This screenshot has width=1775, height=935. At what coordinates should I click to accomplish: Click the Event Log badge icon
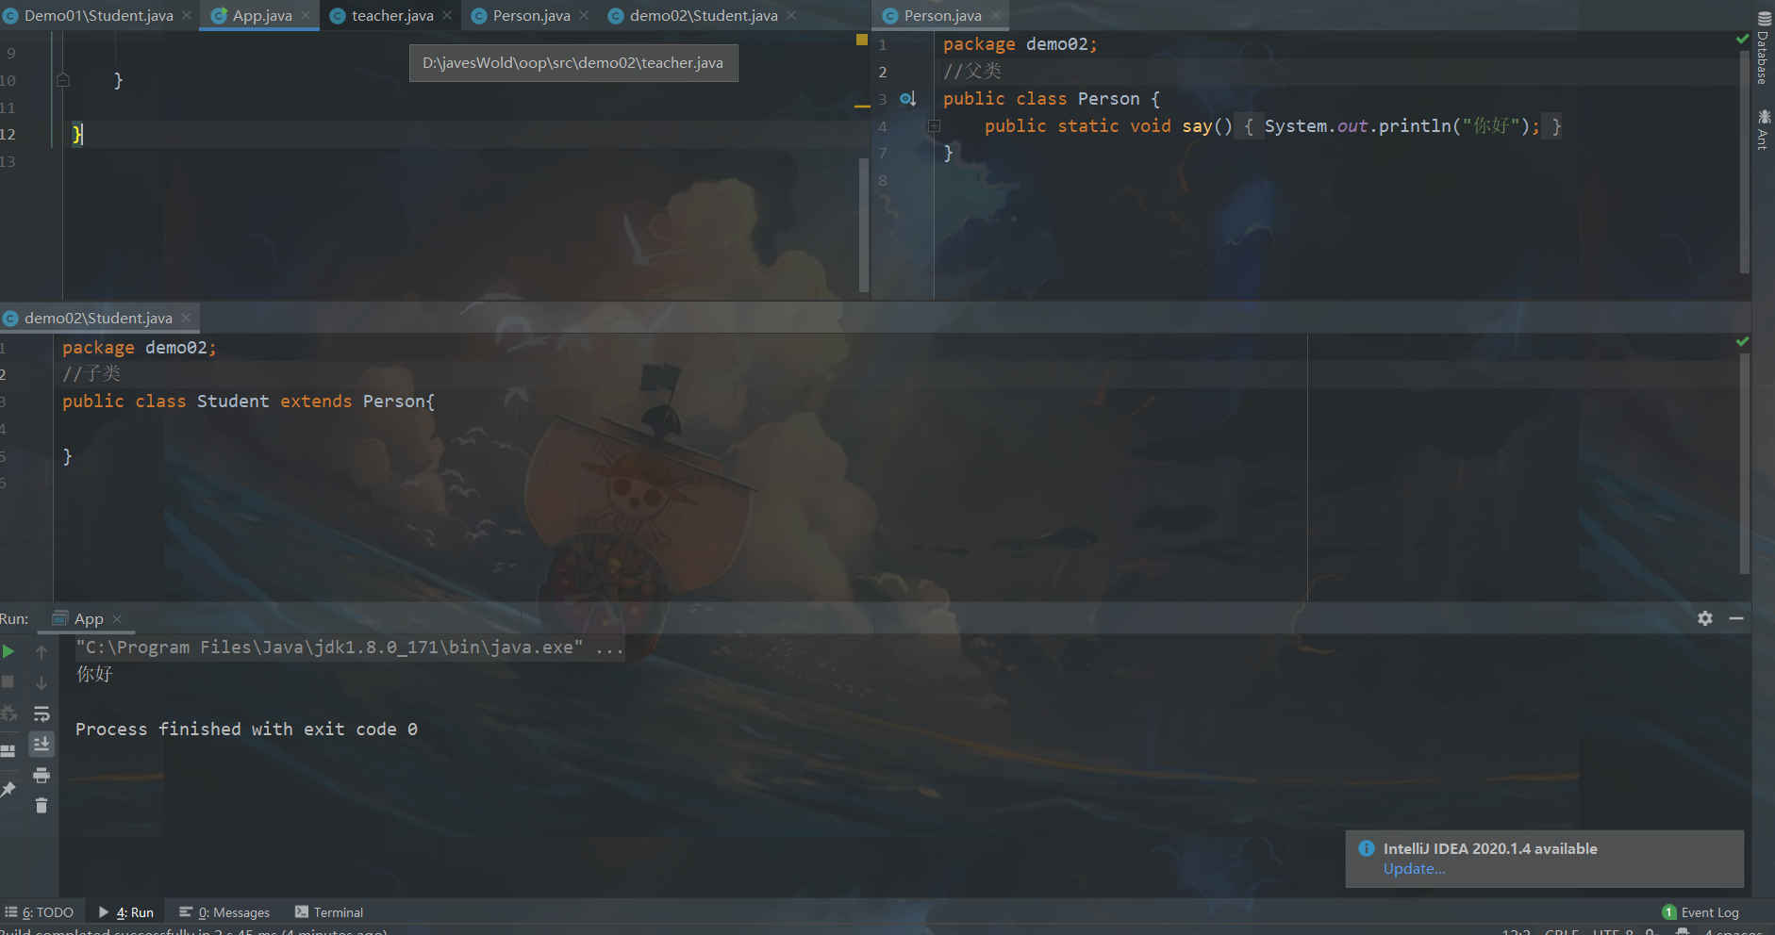1669,912
